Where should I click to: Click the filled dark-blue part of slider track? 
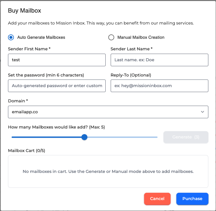coord(47,137)
